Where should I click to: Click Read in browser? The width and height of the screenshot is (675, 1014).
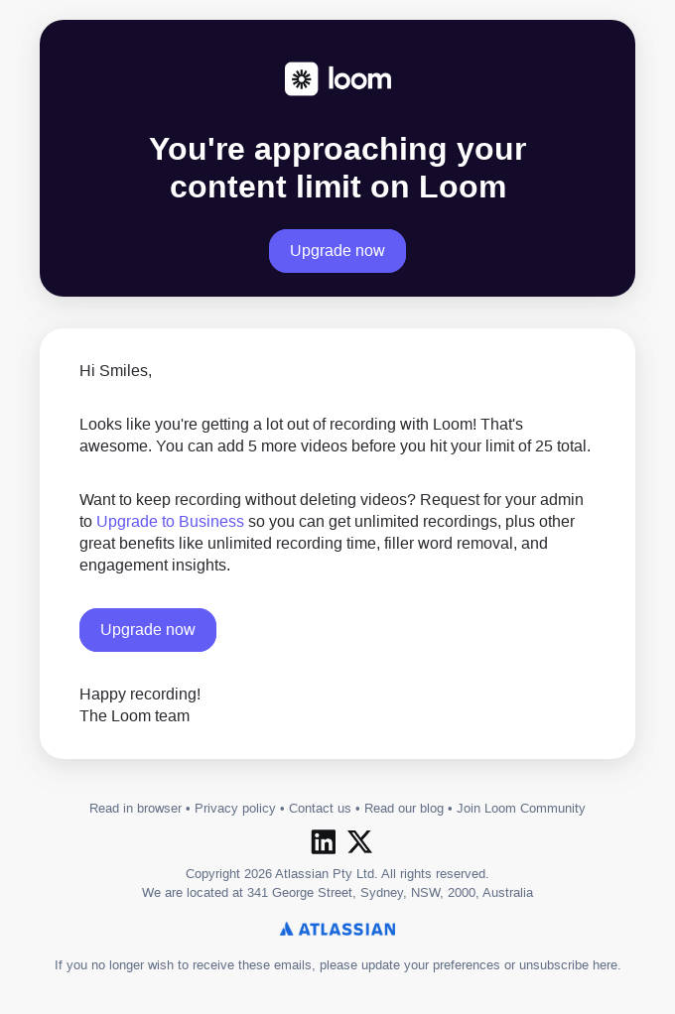coord(135,809)
